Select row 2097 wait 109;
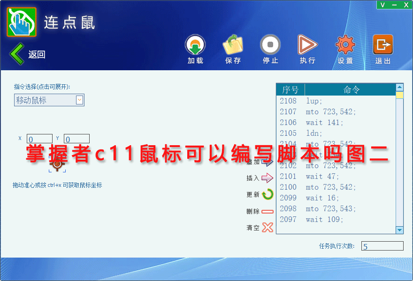The height and width of the screenshot is (281, 413). (336, 220)
